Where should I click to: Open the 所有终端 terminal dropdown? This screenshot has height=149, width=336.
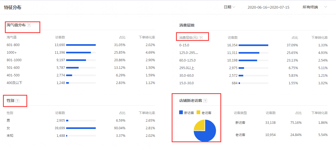315,7
